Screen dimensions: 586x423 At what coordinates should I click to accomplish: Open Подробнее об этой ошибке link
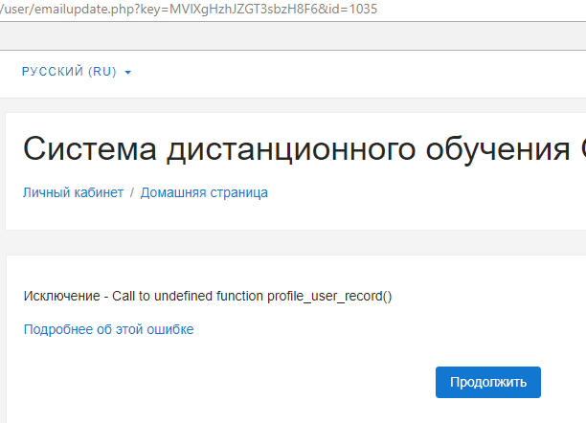point(109,329)
